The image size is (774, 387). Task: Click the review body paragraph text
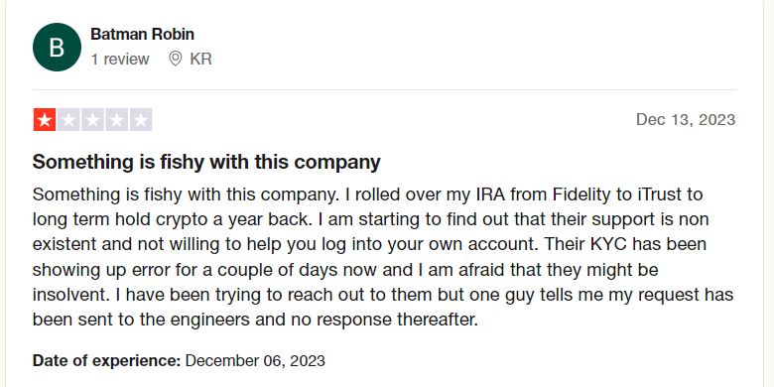(383, 257)
